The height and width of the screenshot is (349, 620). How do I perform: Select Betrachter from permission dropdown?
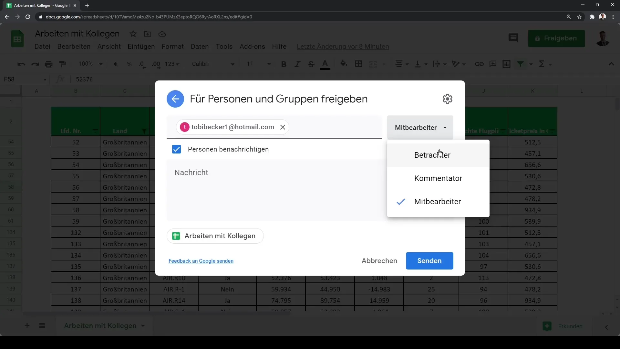tap(432, 155)
